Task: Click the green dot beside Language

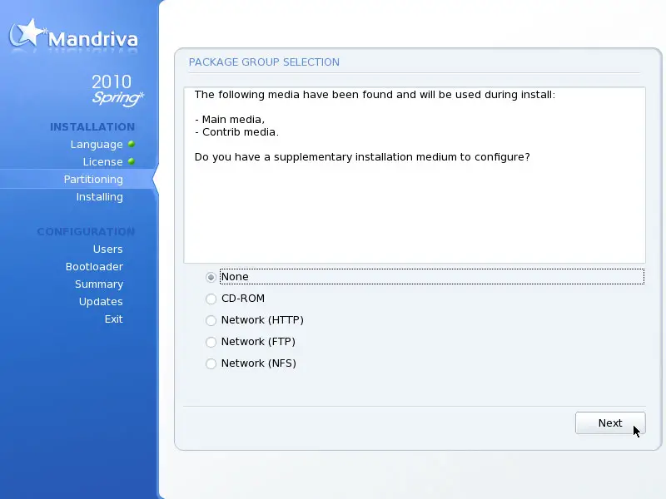Action: [132, 144]
